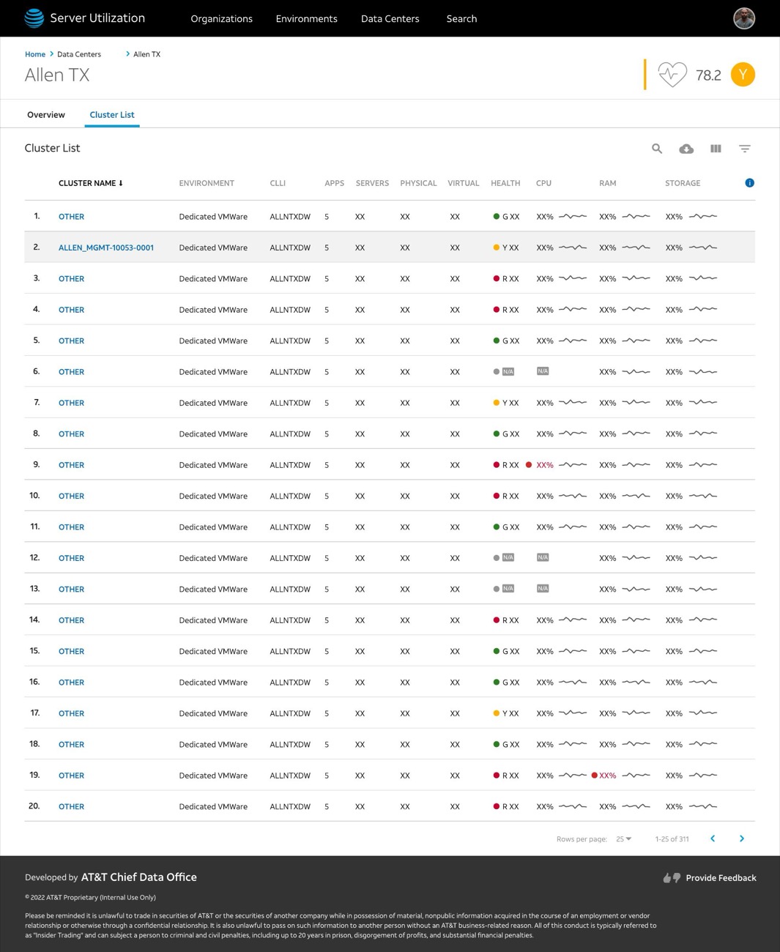Download cluster list via cloud icon
Viewport: 780px width, 952px height.
pos(686,149)
